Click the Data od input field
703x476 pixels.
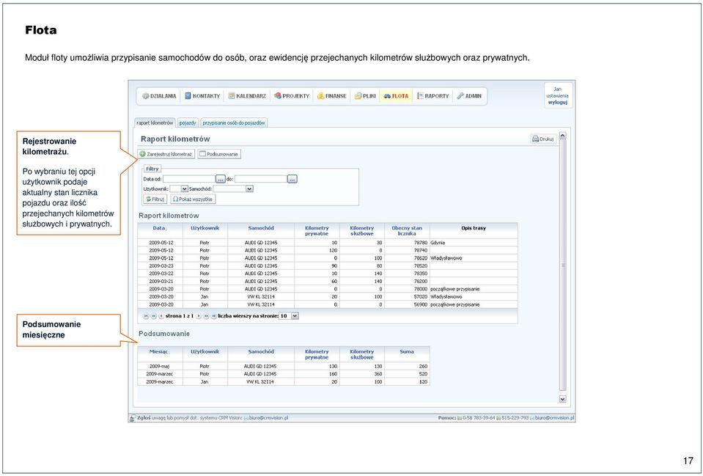point(189,179)
